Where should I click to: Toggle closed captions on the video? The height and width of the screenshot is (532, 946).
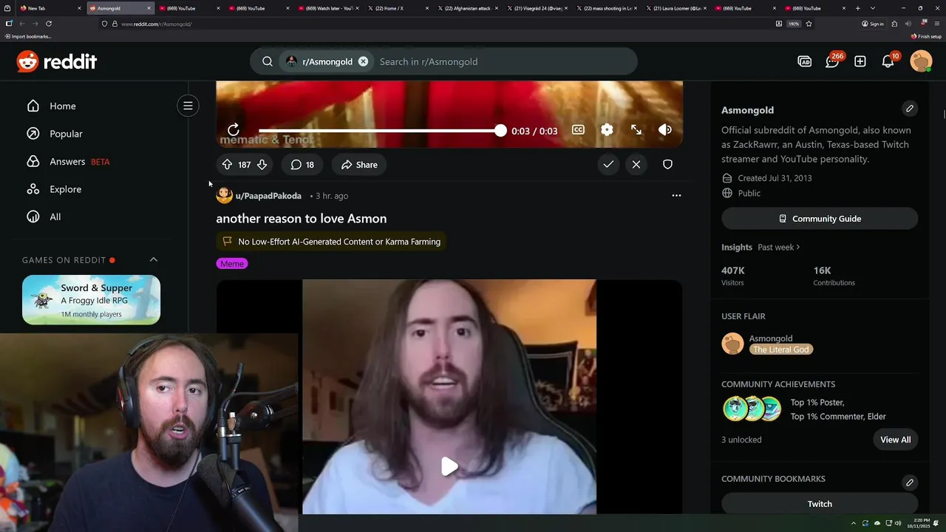pos(578,130)
